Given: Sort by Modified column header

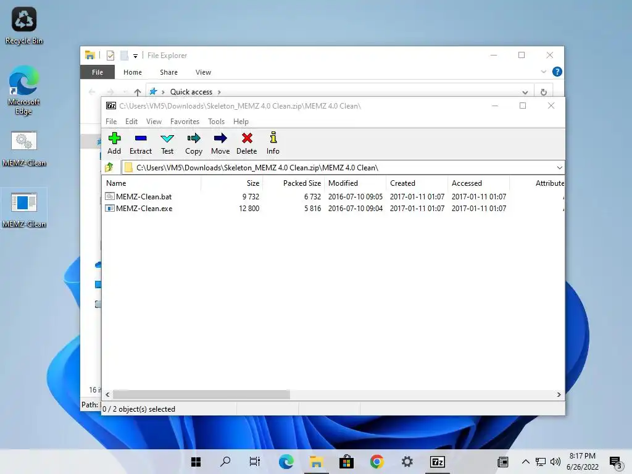Looking at the screenshot, I should 355,183.
